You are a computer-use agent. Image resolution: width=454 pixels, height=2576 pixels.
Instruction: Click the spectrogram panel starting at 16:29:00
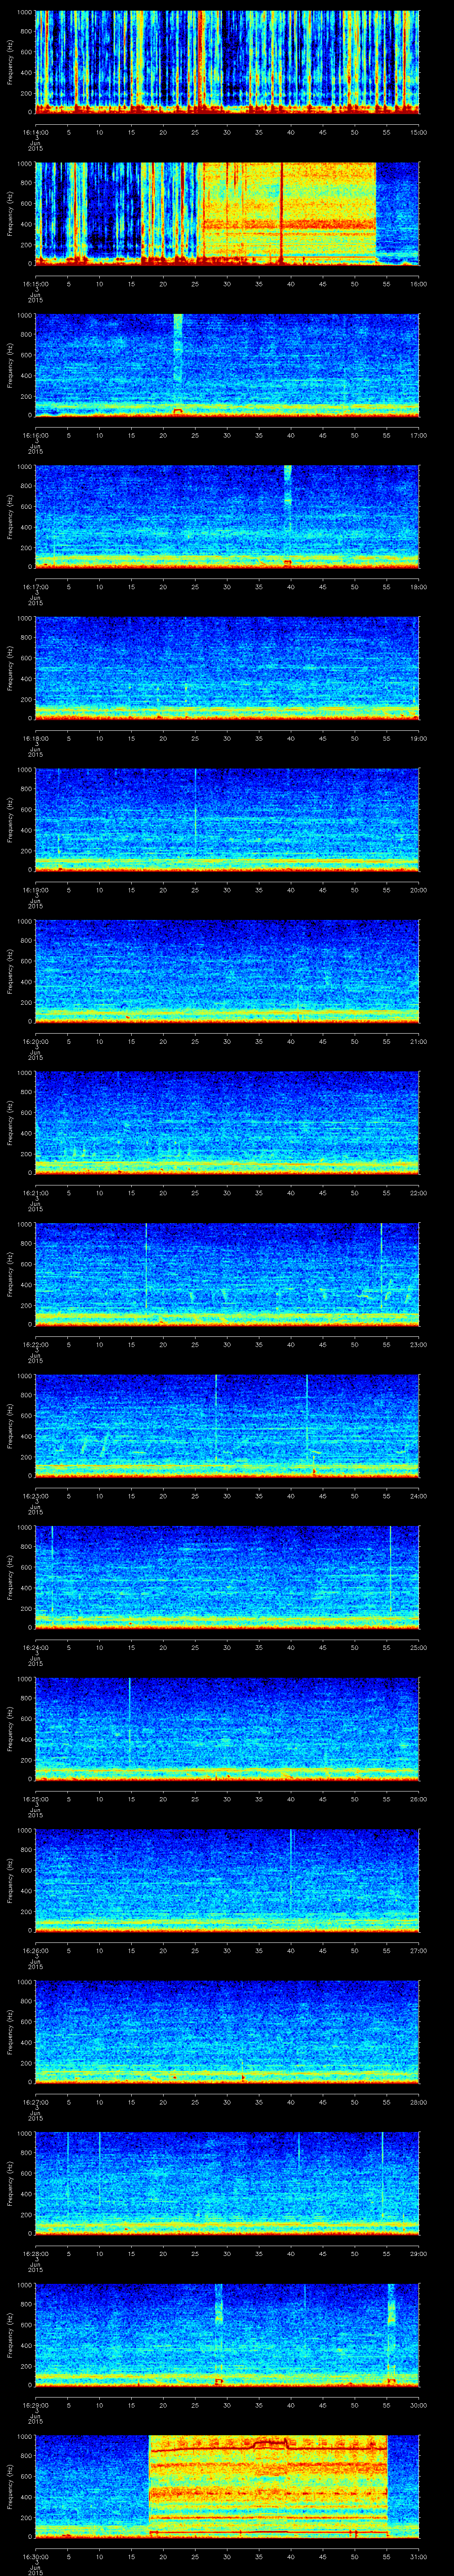[x=227, y=2334]
